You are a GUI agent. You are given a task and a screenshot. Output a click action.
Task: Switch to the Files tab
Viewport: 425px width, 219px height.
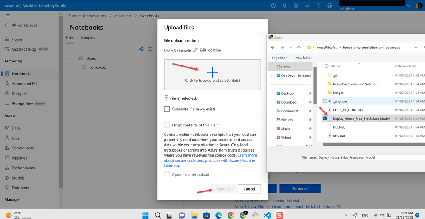coord(69,38)
